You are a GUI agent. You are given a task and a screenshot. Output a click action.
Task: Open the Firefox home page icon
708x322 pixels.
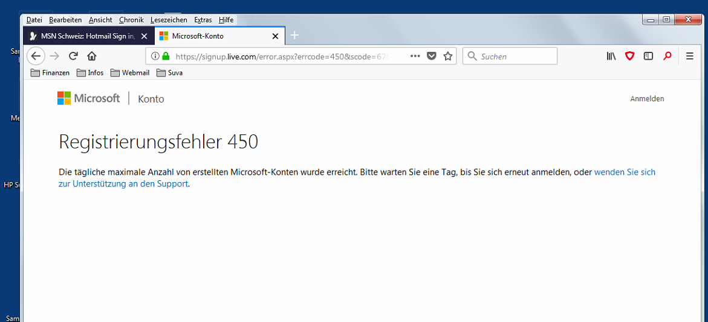92,56
